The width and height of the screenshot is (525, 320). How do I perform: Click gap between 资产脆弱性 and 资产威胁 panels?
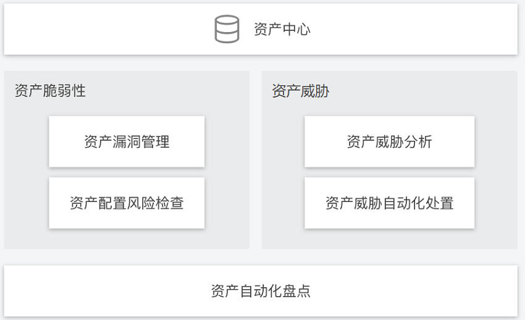pyautogui.click(x=256, y=159)
